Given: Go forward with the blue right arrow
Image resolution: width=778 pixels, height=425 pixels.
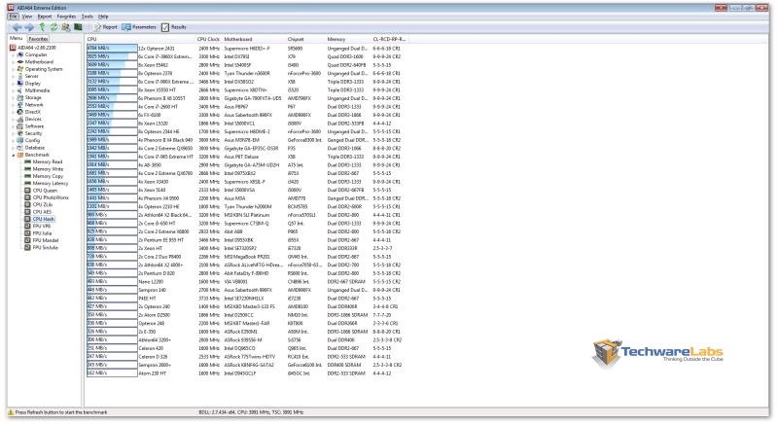Looking at the screenshot, I should (29, 27).
